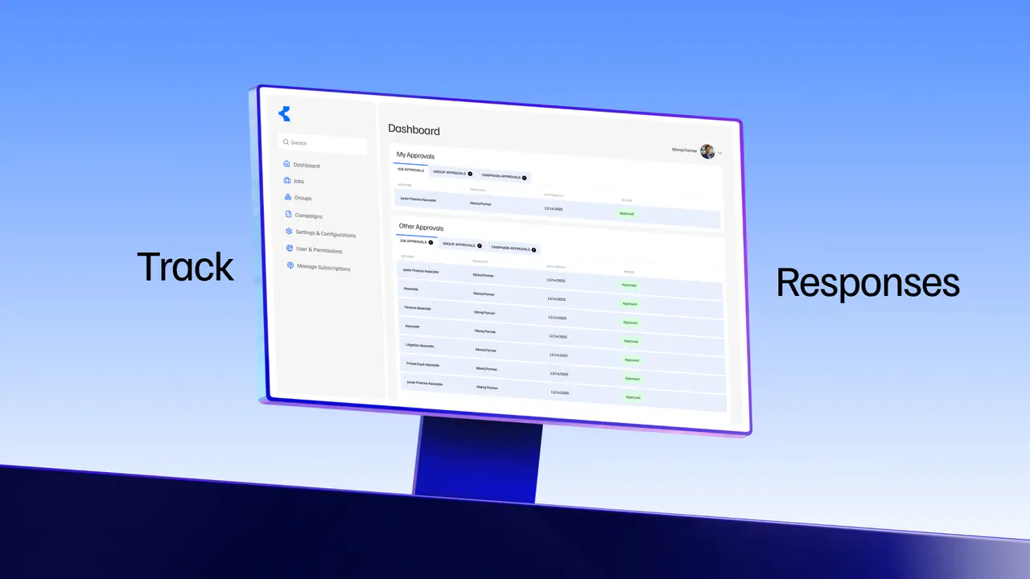This screenshot has width=1030, height=579.
Task: Select Job Approvals tab under My Approvals
Action: pos(411,170)
